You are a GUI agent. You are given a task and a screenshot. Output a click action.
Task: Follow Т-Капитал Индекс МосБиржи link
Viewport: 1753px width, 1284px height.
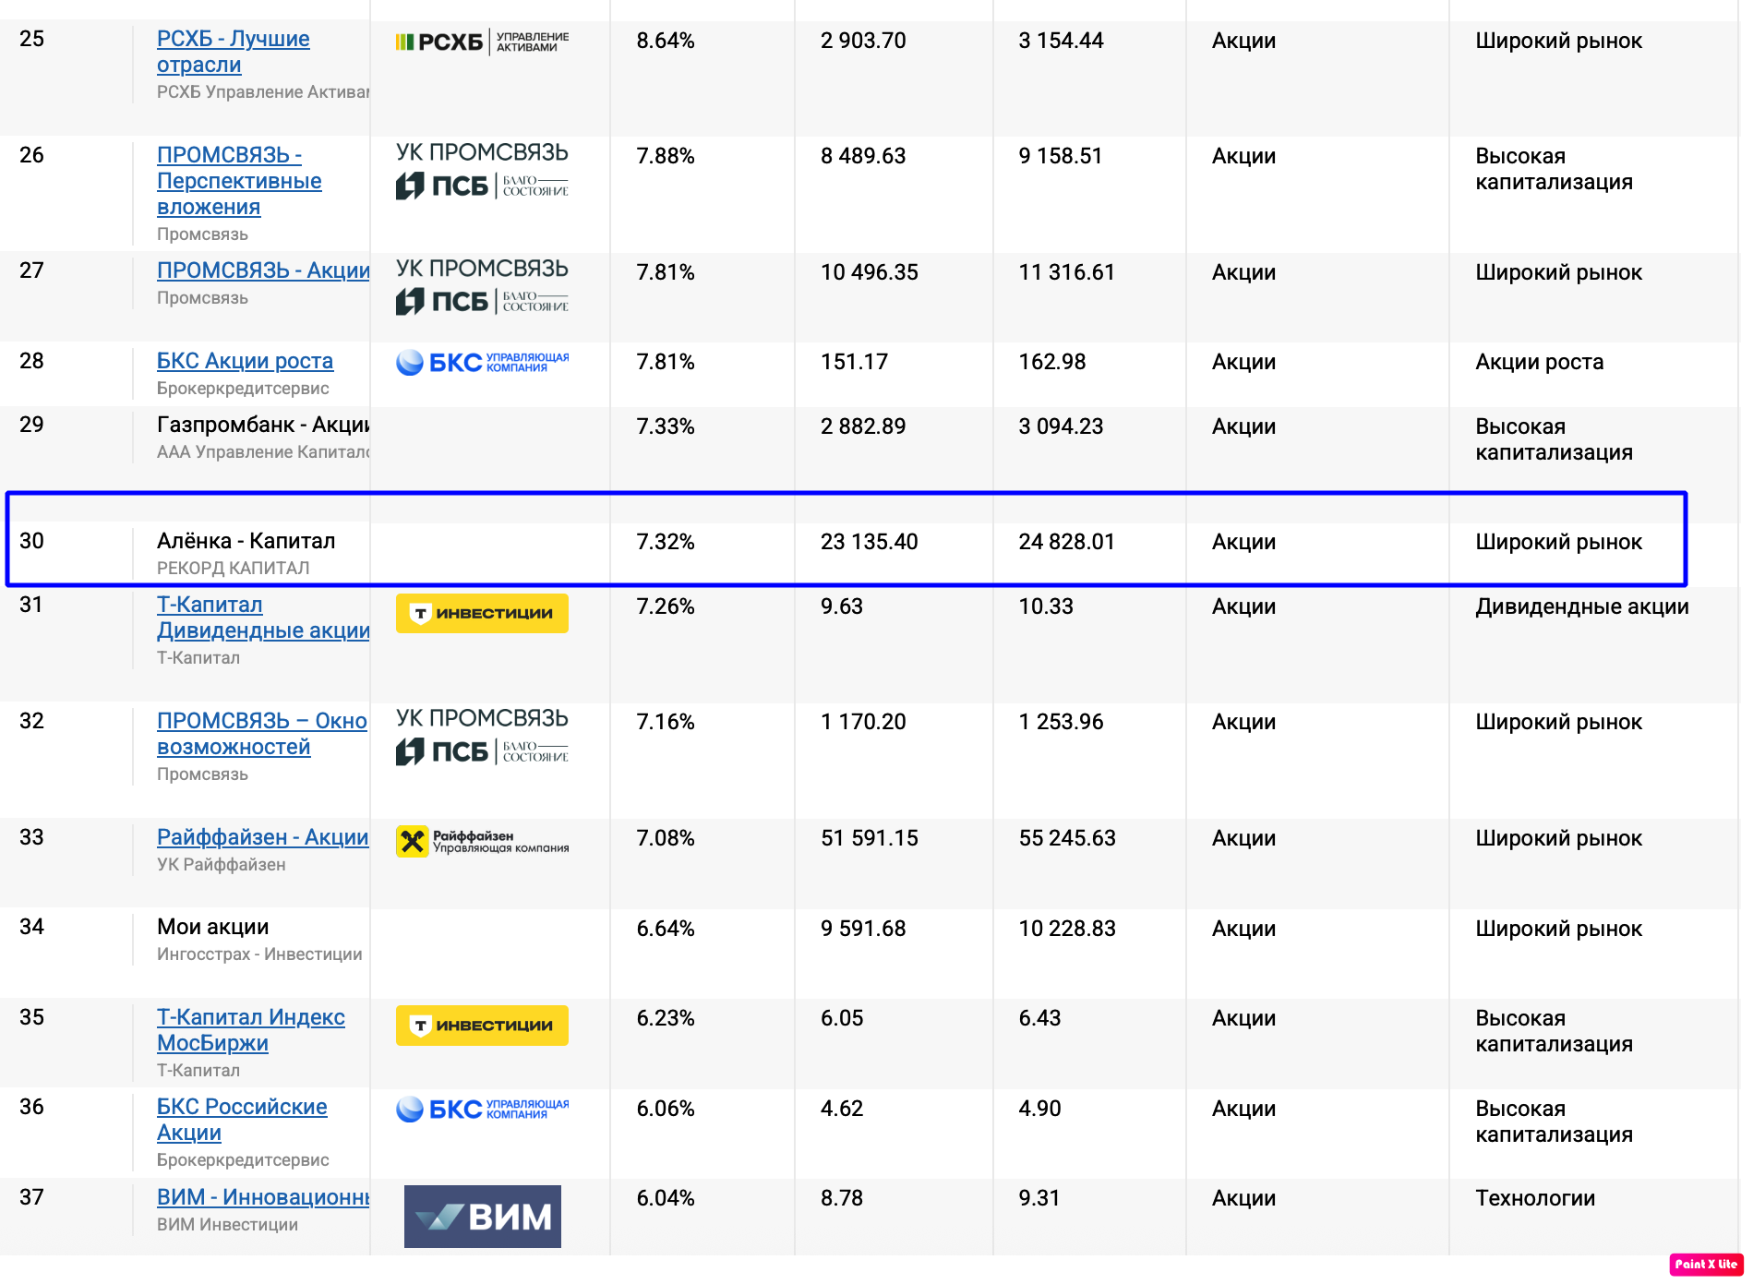(x=250, y=1029)
